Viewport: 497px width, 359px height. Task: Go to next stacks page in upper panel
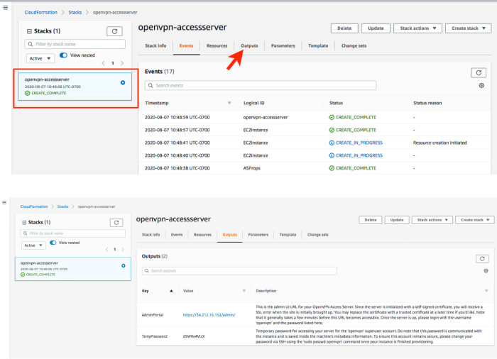click(122, 63)
